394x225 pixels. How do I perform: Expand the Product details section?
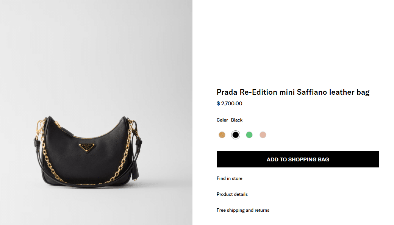click(x=232, y=194)
